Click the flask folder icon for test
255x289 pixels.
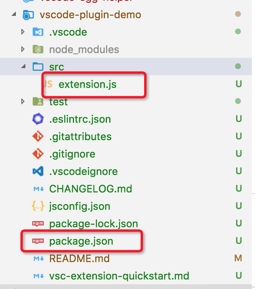click(38, 102)
